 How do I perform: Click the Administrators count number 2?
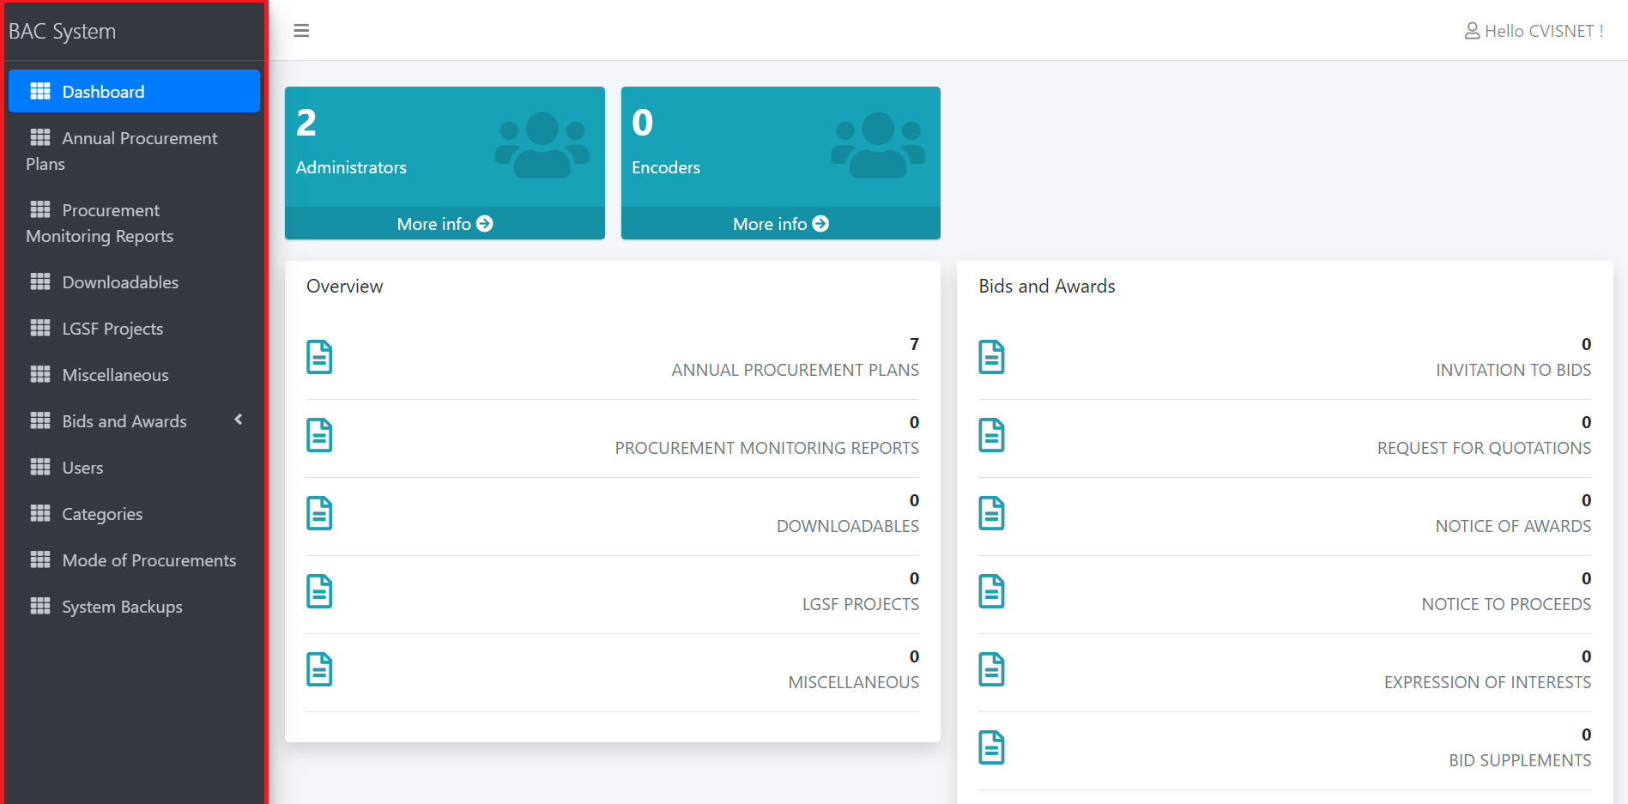point(306,123)
